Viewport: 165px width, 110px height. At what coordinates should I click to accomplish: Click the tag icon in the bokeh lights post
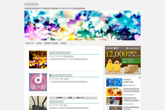62,56
